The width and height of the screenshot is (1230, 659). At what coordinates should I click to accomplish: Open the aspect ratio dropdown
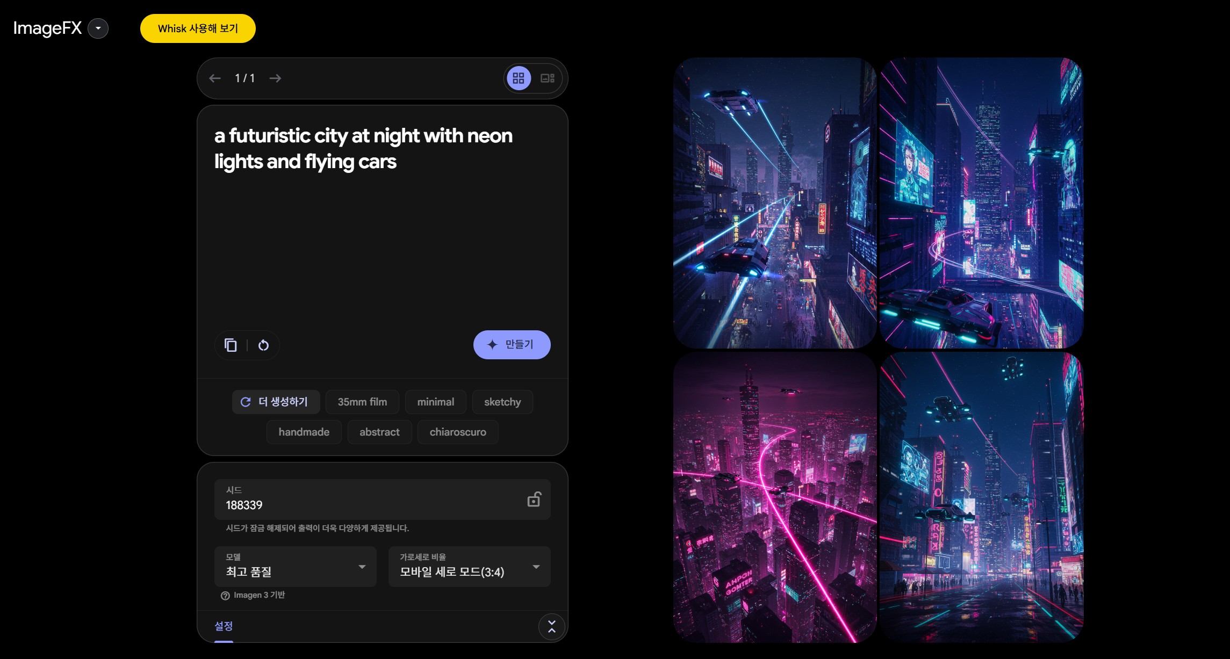[469, 567]
